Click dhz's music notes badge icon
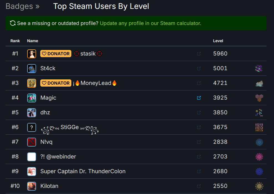Viewport: 274px width, 194px height. tap(259, 112)
